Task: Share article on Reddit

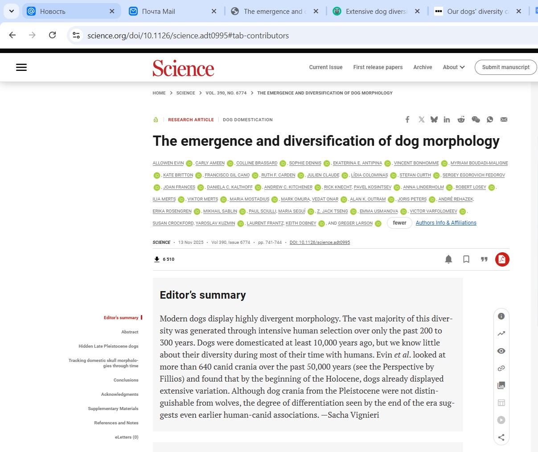Action: click(x=461, y=119)
